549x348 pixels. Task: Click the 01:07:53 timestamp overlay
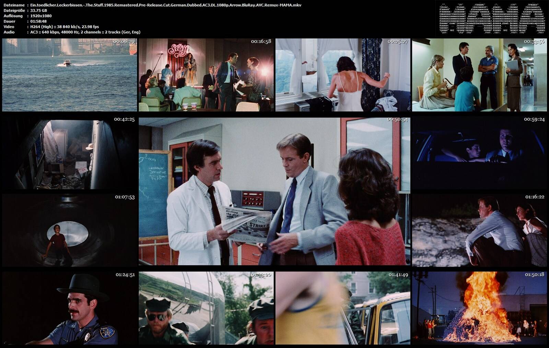point(125,197)
